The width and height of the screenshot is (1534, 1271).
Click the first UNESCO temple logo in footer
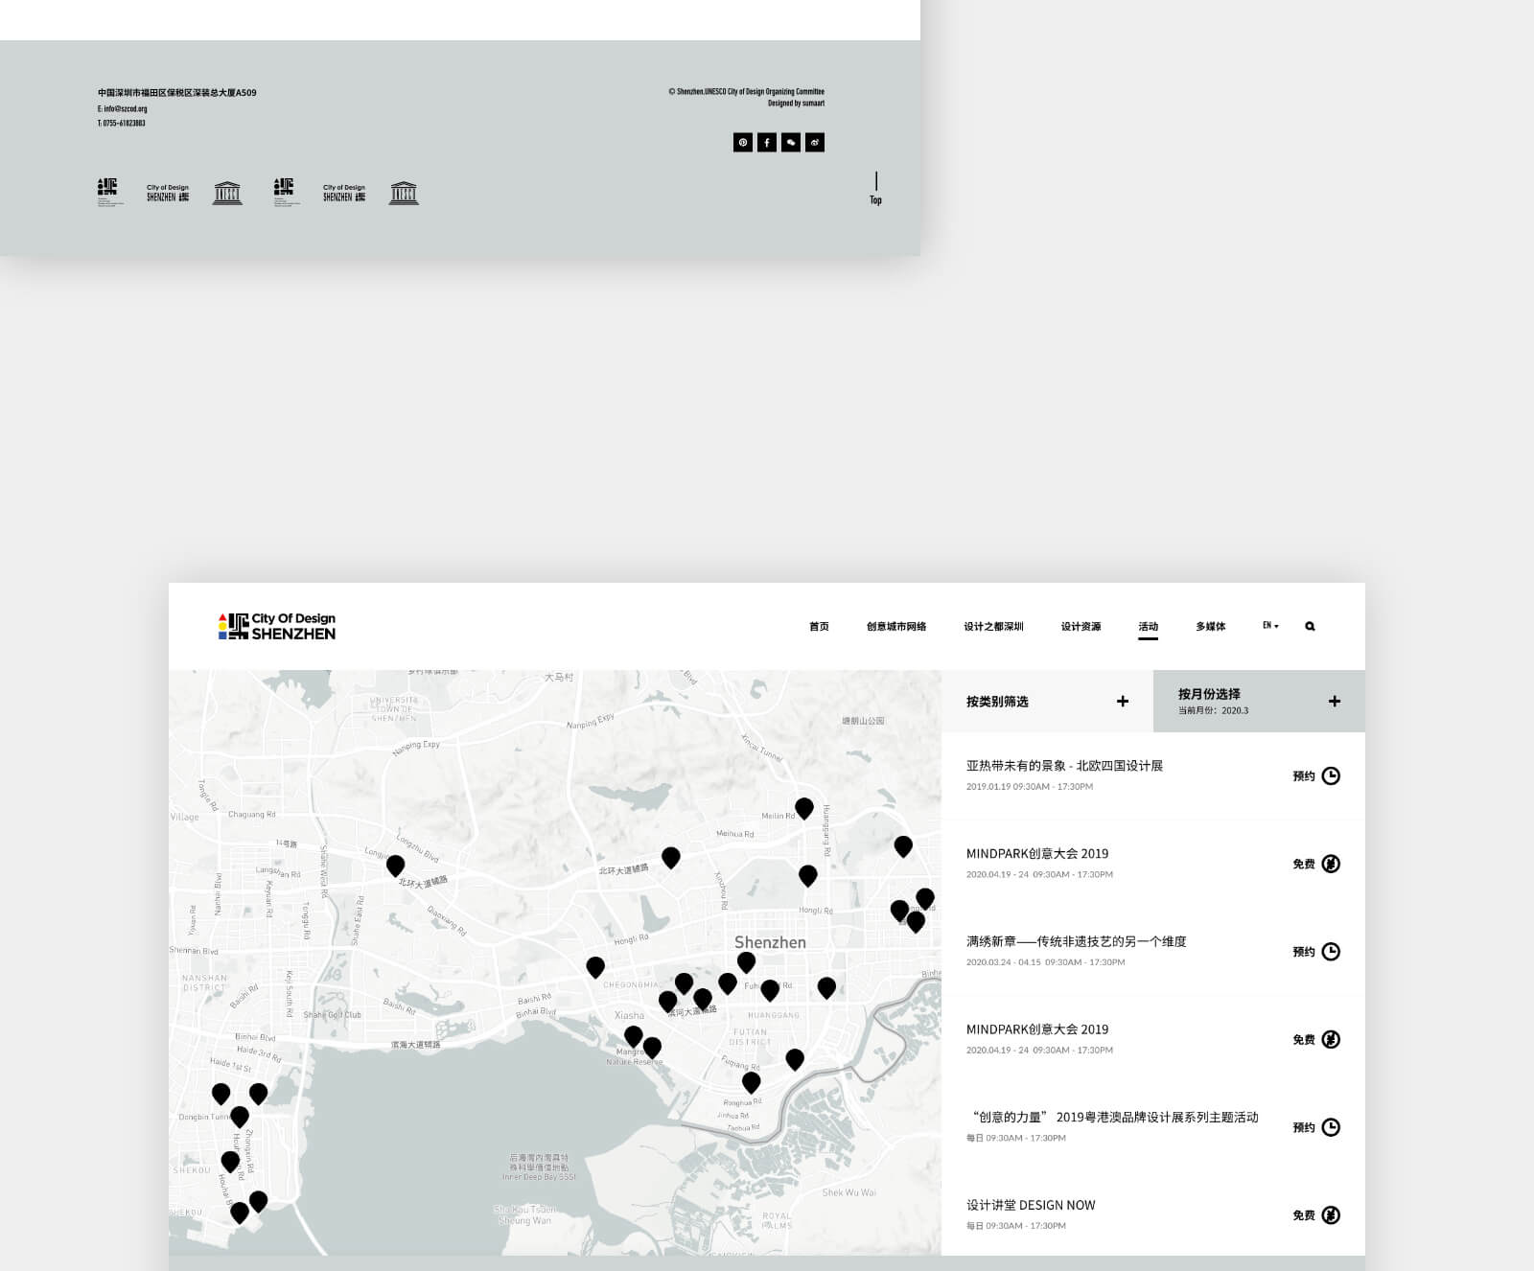[227, 193]
